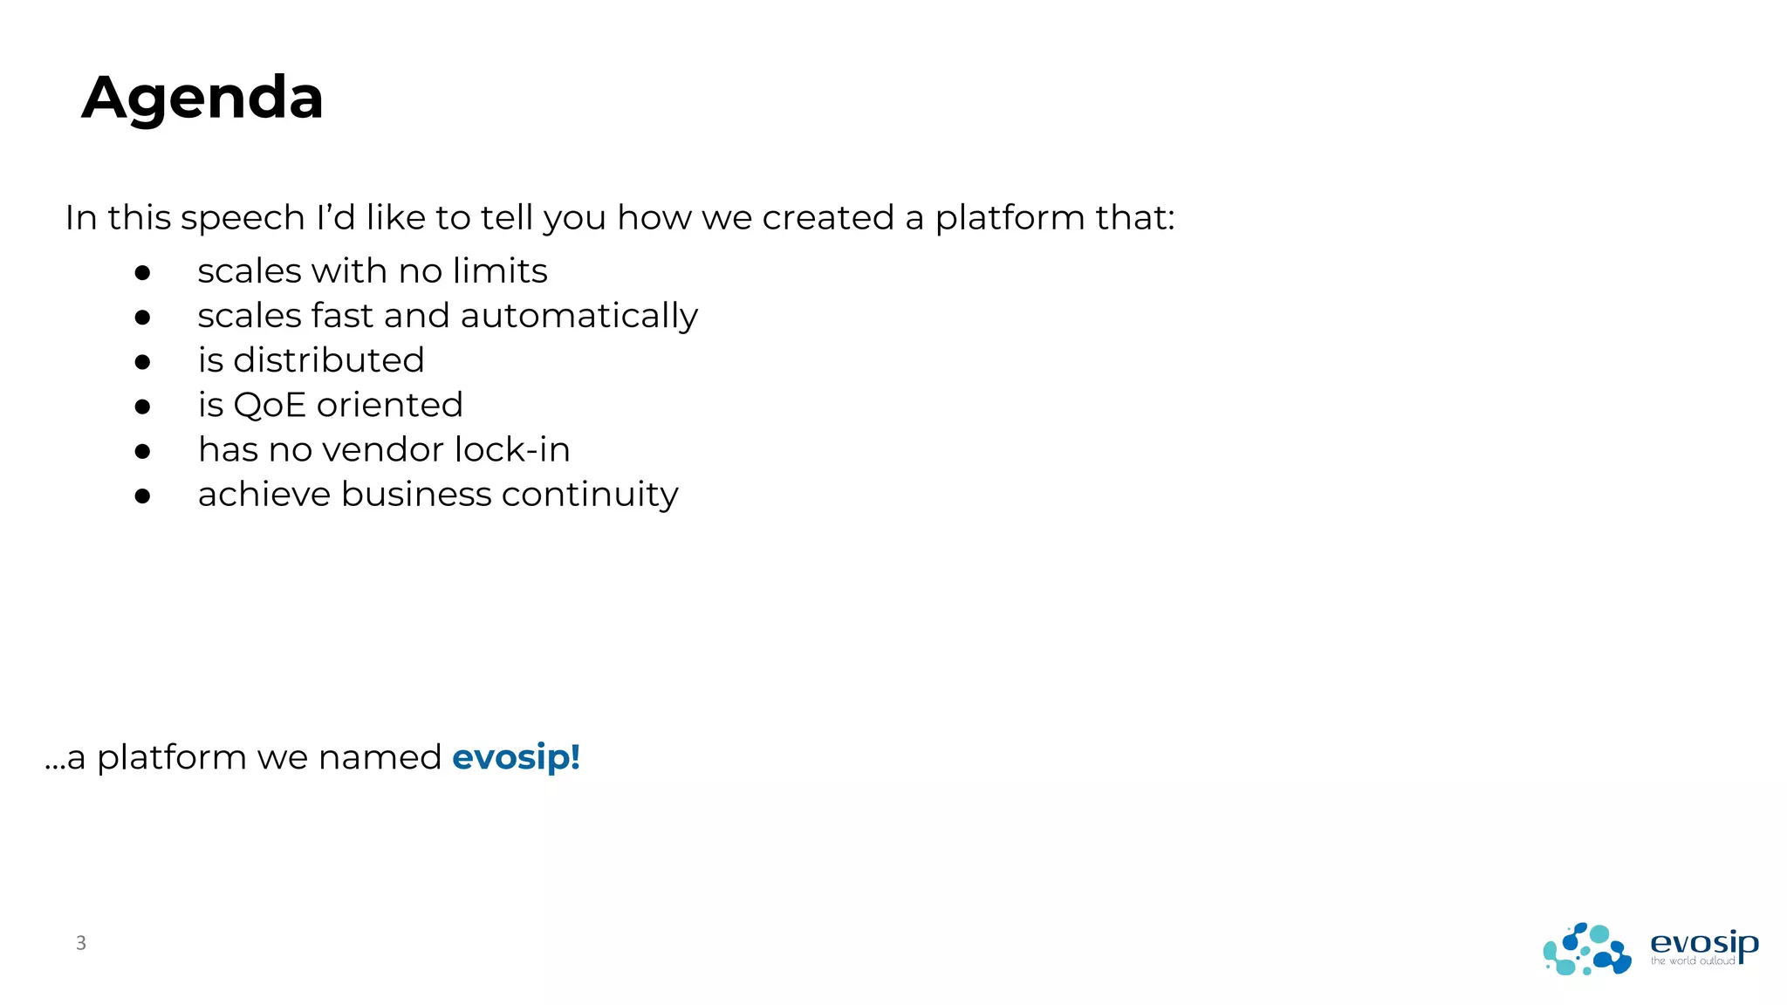Click the bold blue 'evosip!' text

click(x=516, y=757)
